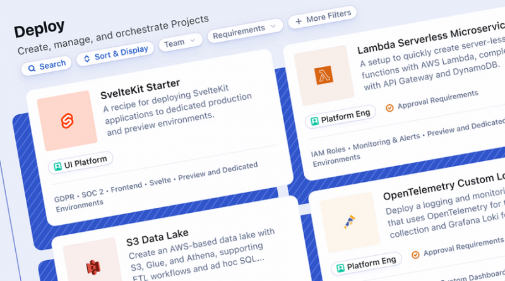
Task: Click the Search button
Action: click(46, 66)
